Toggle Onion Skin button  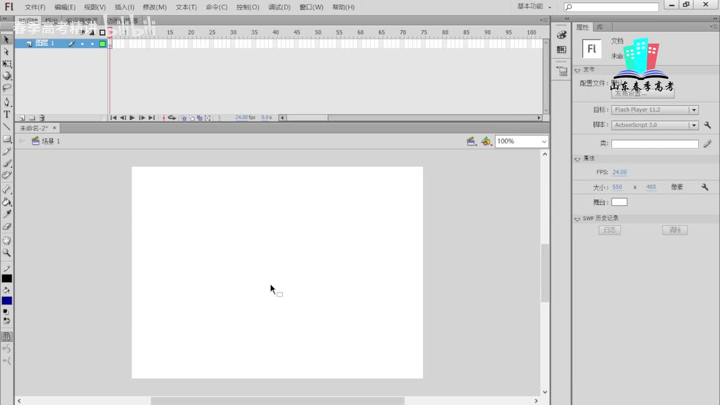click(x=184, y=118)
